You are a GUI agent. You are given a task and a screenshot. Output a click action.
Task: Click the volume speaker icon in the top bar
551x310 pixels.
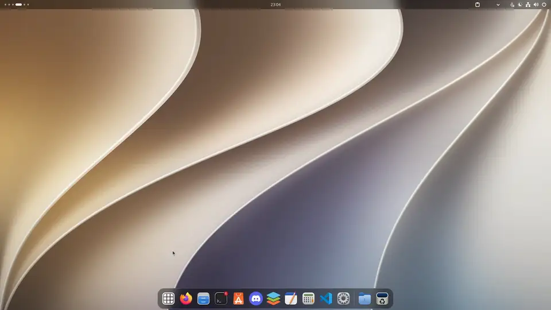click(536, 5)
